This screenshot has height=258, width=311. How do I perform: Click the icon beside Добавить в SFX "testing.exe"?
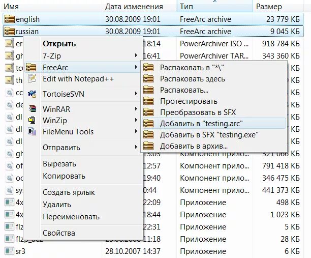[148, 135]
